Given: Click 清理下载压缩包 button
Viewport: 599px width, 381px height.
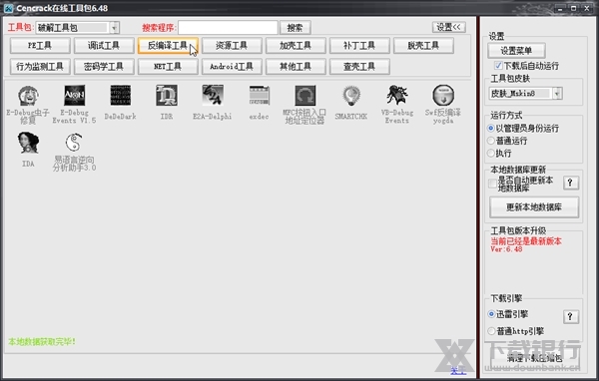Looking at the screenshot, I should tap(534, 358).
